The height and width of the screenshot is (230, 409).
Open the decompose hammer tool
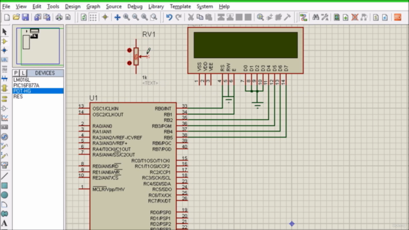(287, 17)
